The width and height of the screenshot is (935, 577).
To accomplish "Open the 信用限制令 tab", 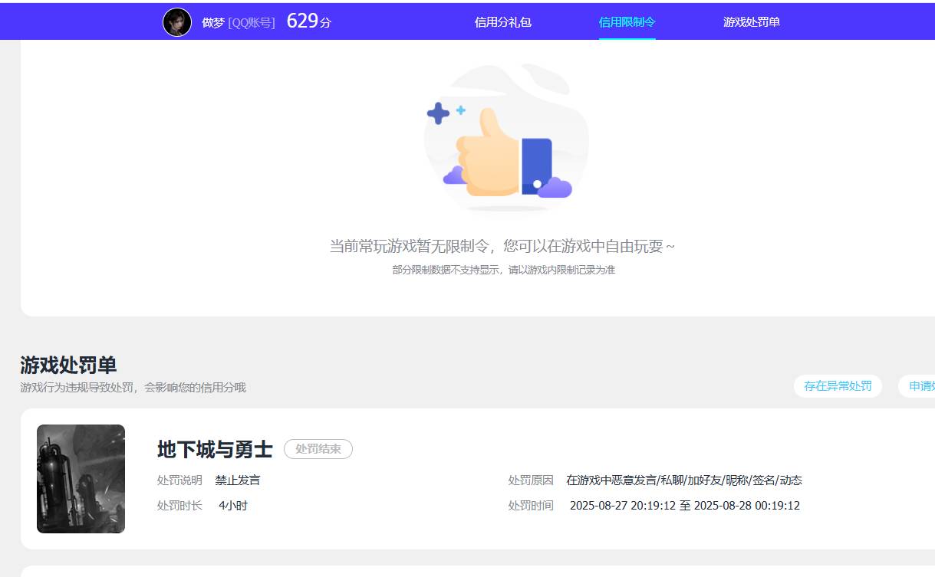I will [627, 22].
